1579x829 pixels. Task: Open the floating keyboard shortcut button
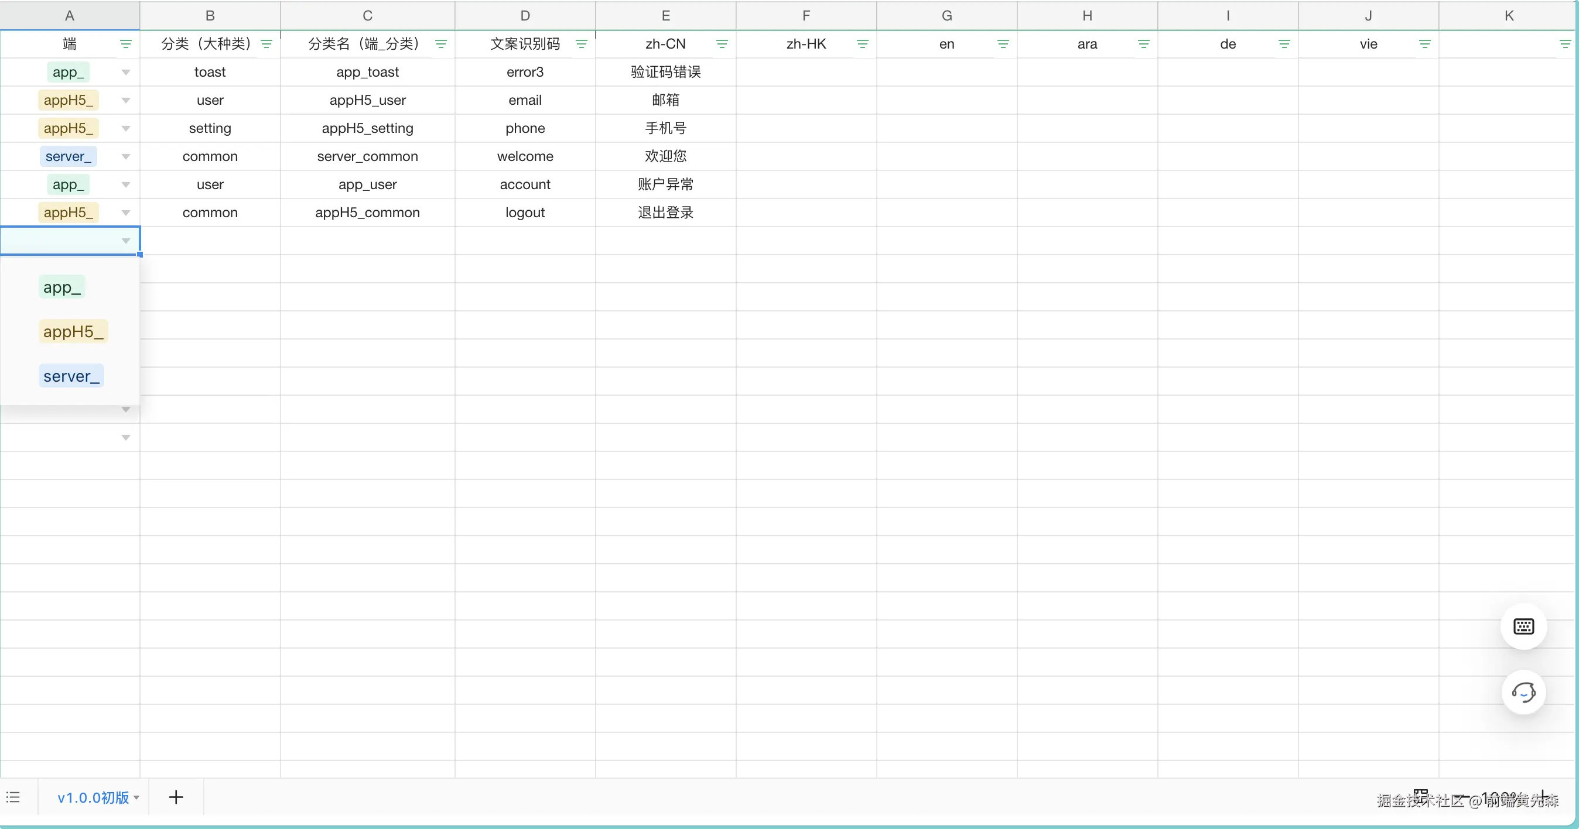pos(1523,626)
